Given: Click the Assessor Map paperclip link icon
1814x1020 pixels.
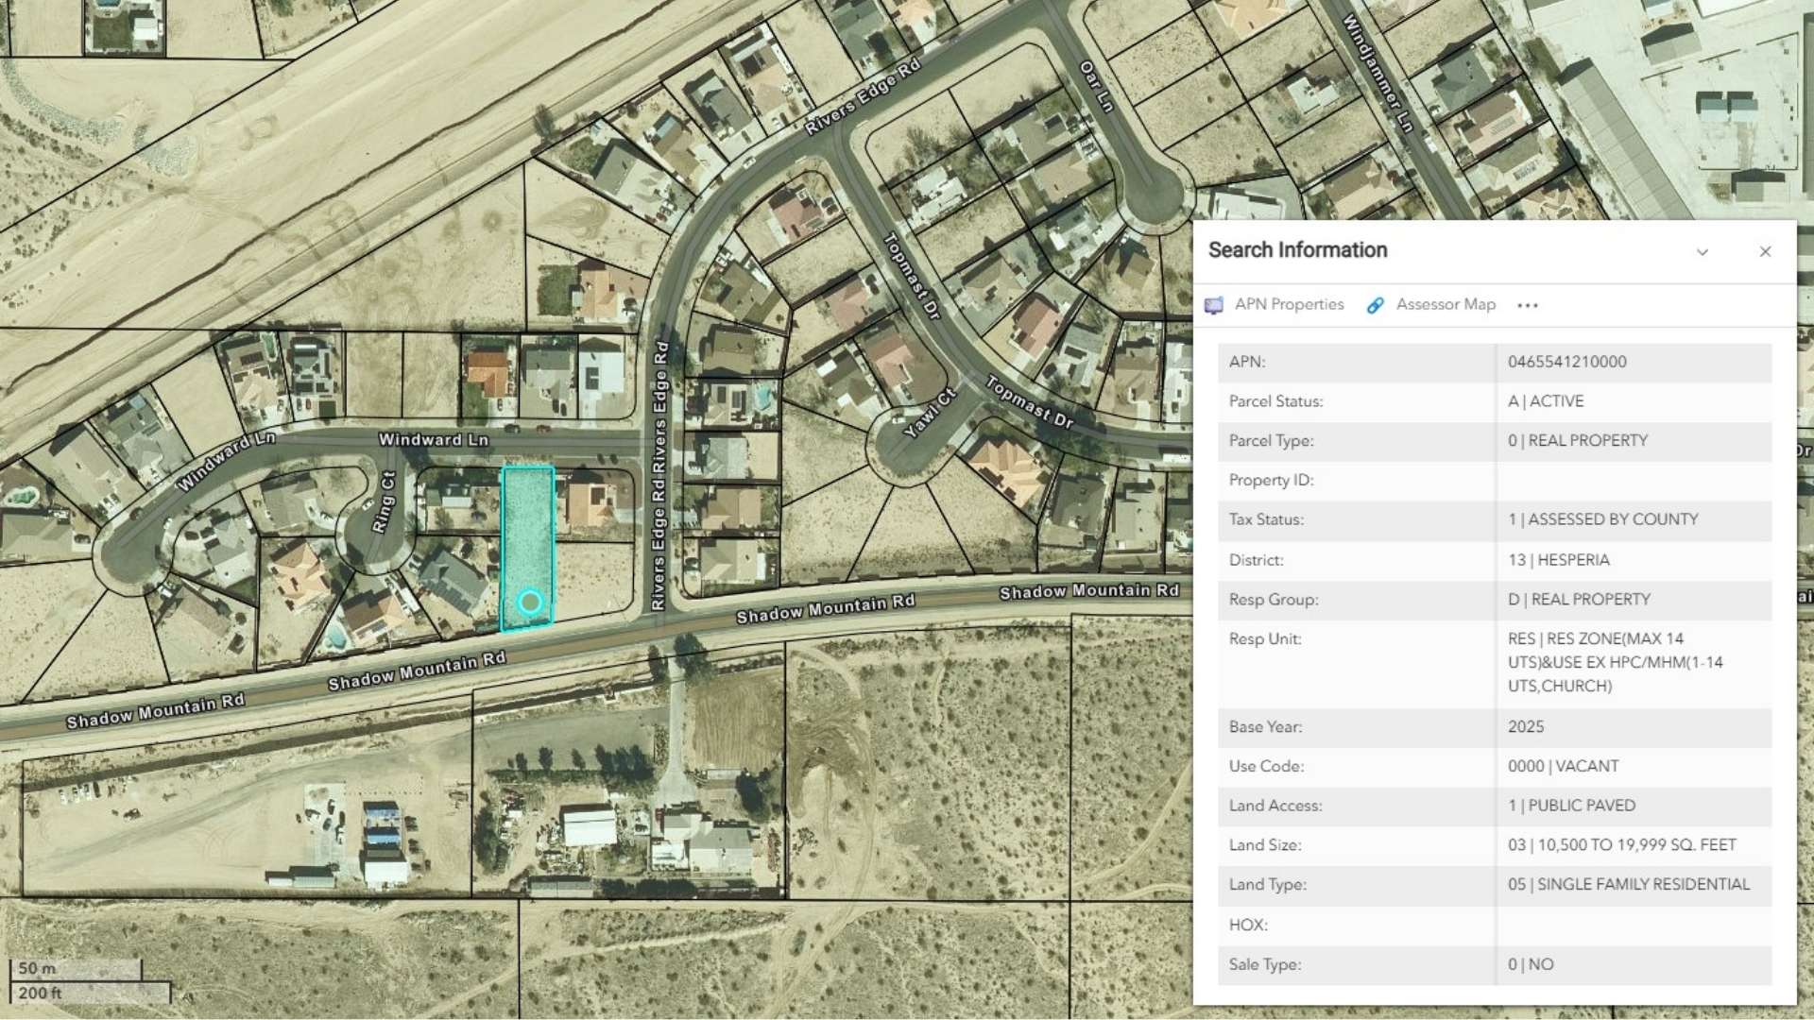Looking at the screenshot, I should pos(1377,304).
